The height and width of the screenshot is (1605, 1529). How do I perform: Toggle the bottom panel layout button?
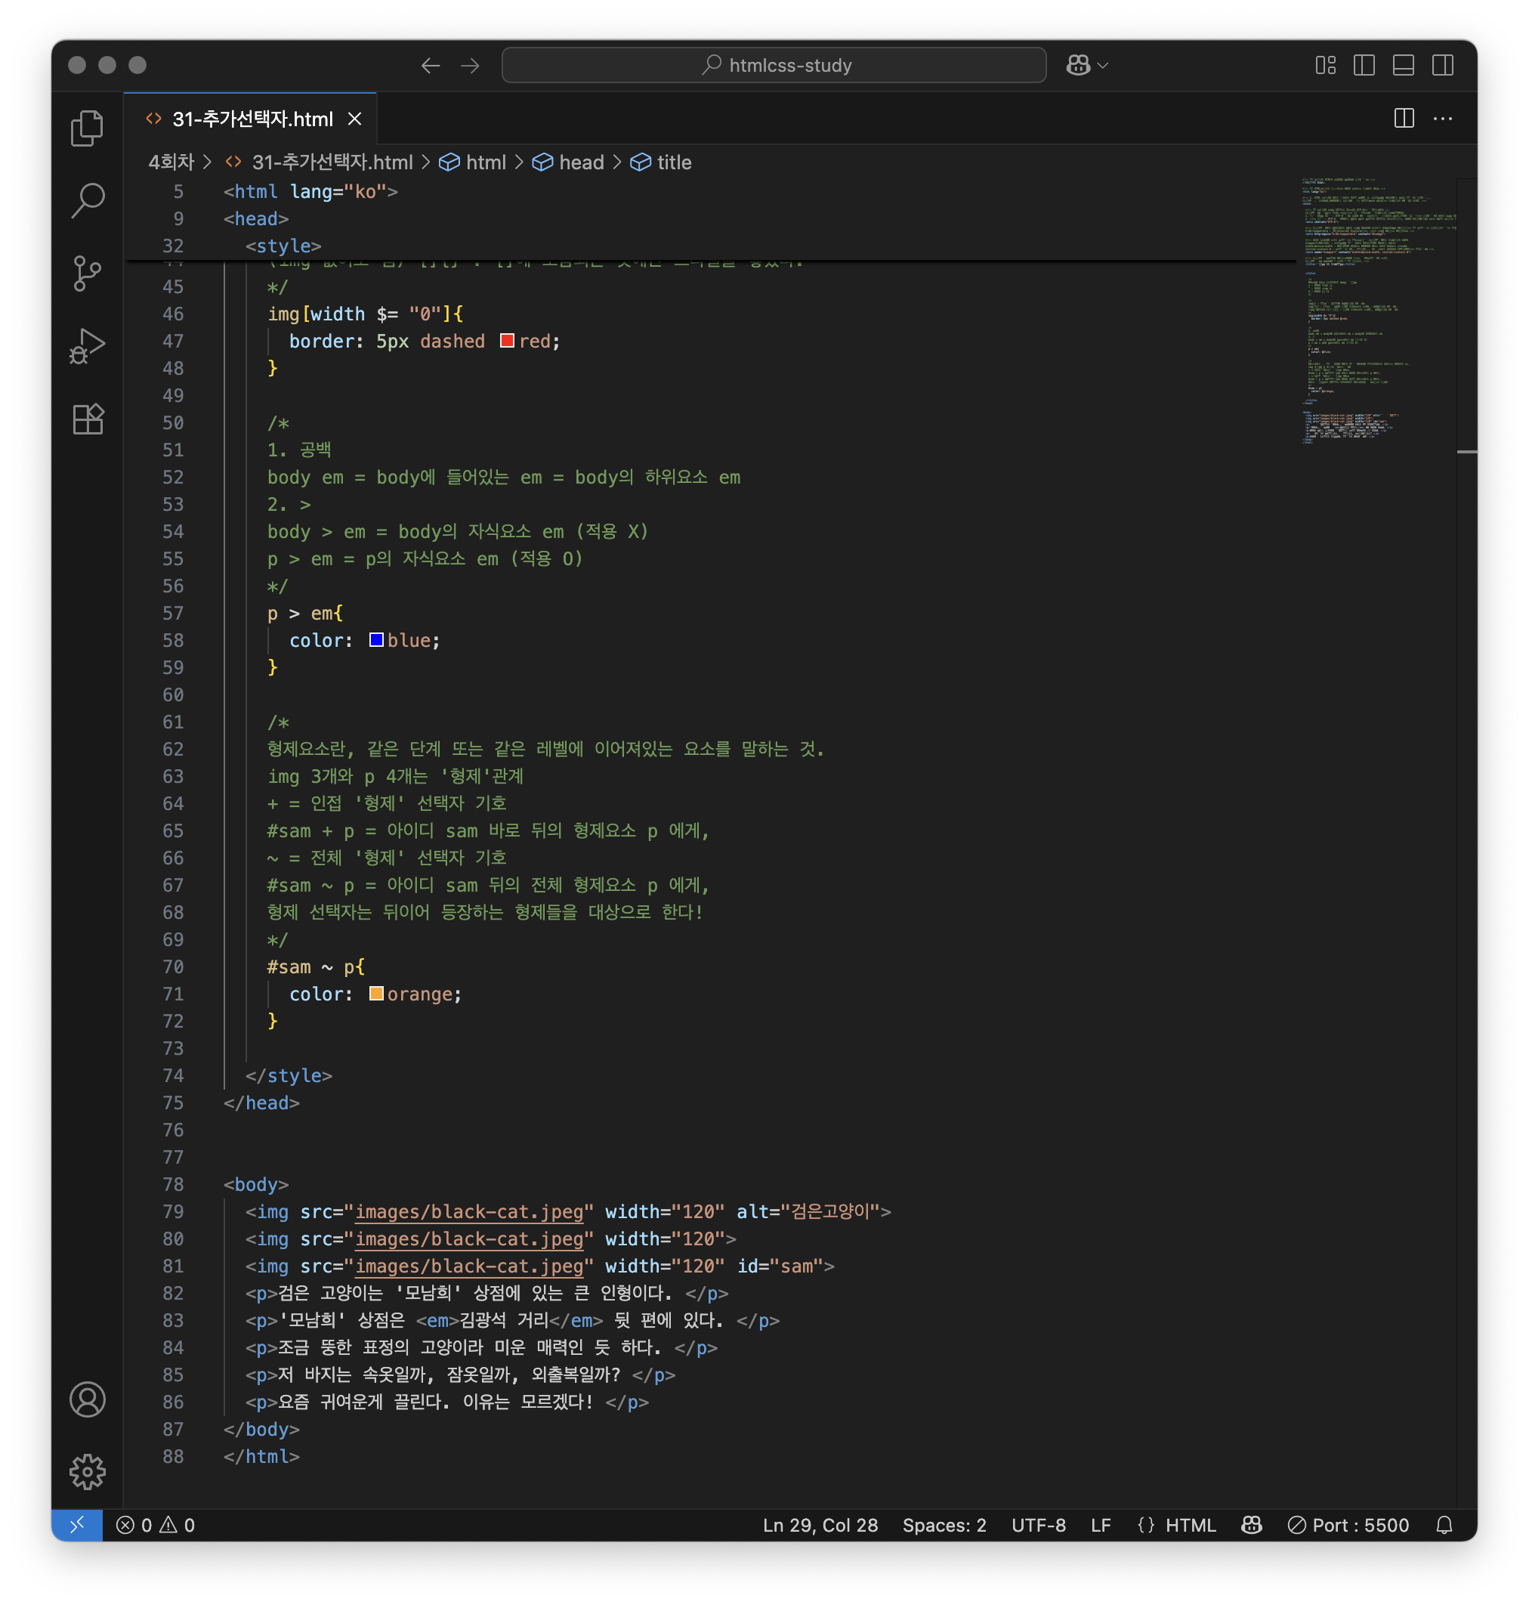(x=1403, y=65)
